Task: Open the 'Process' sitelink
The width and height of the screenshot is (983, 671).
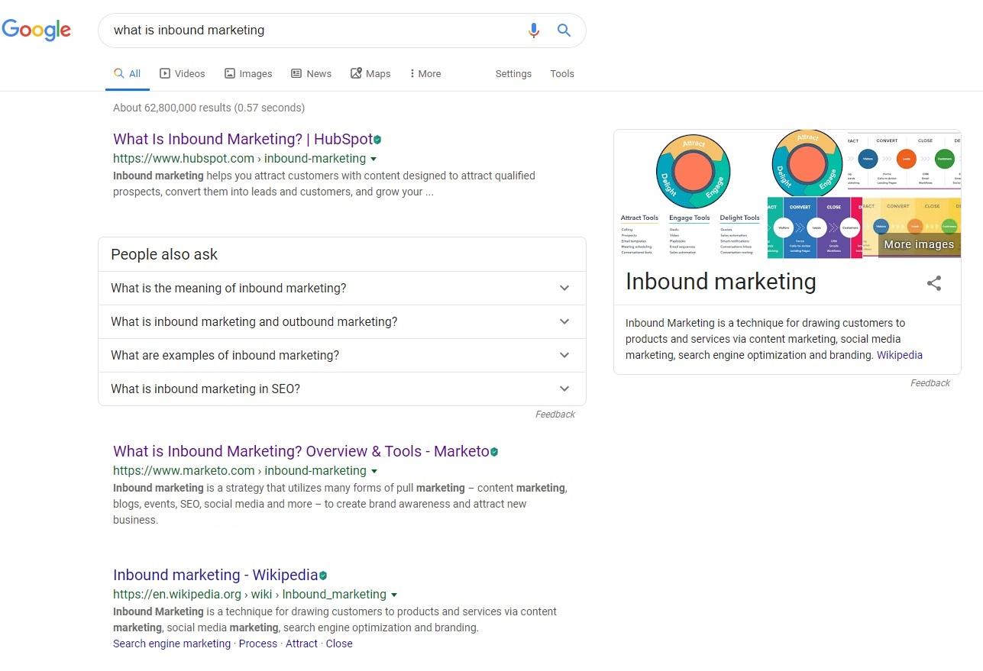Action: 258,644
